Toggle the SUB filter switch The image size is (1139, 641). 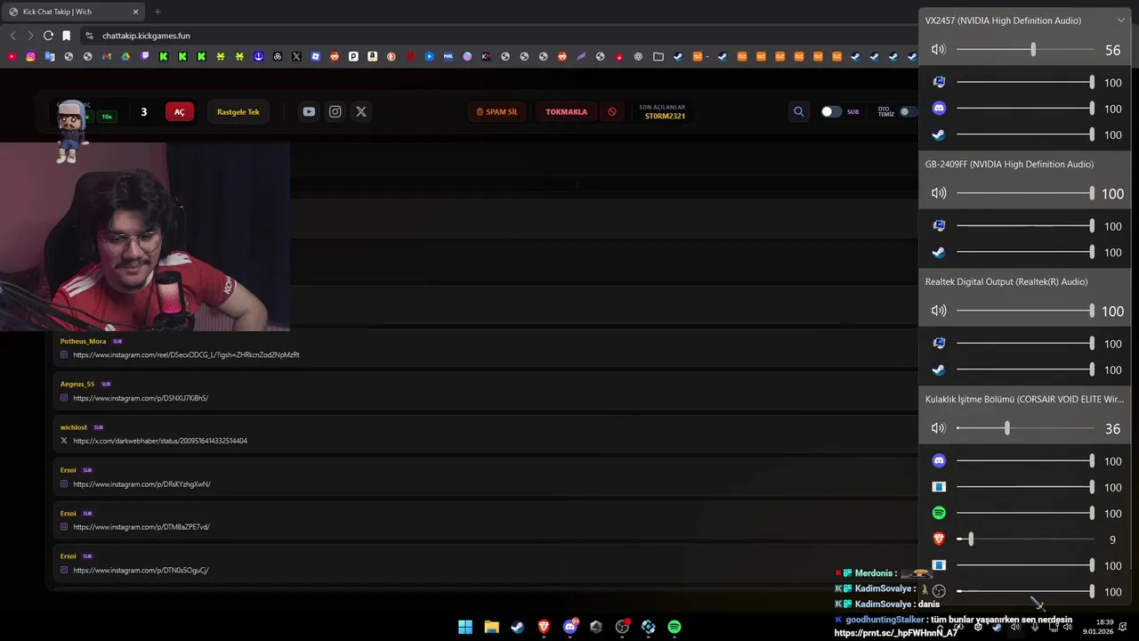coord(830,111)
